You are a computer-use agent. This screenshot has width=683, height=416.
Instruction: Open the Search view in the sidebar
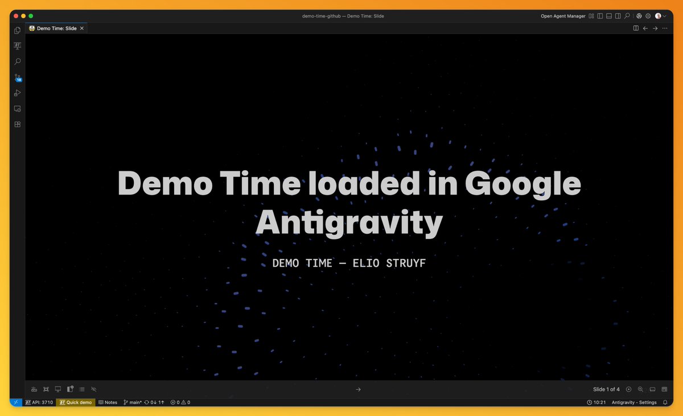[17, 61]
